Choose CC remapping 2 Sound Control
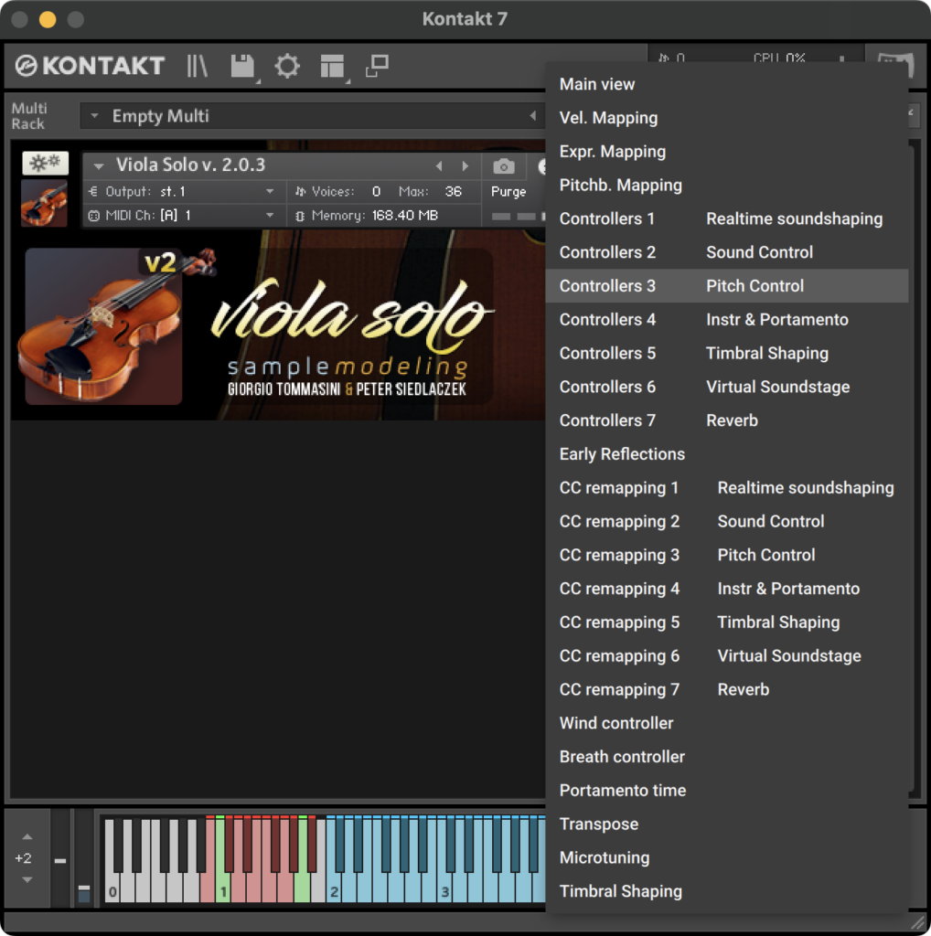This screenshot has width=931, height=936. [727, 521]
